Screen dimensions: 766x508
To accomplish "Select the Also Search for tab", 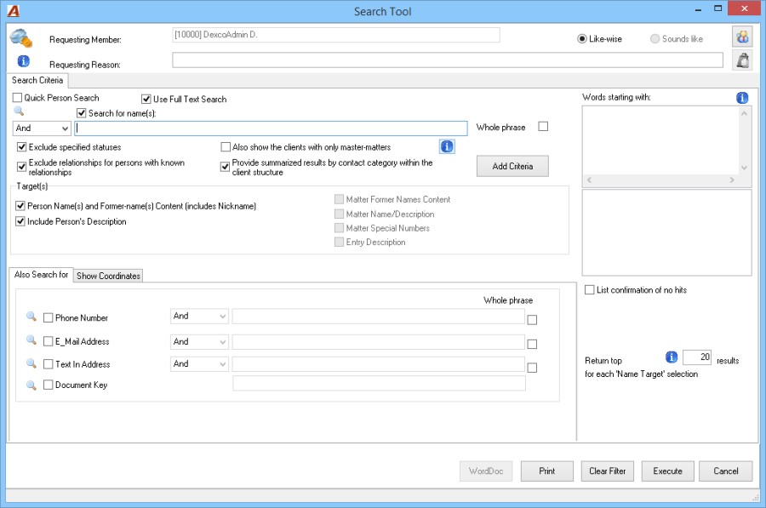I will pos(41,275).
